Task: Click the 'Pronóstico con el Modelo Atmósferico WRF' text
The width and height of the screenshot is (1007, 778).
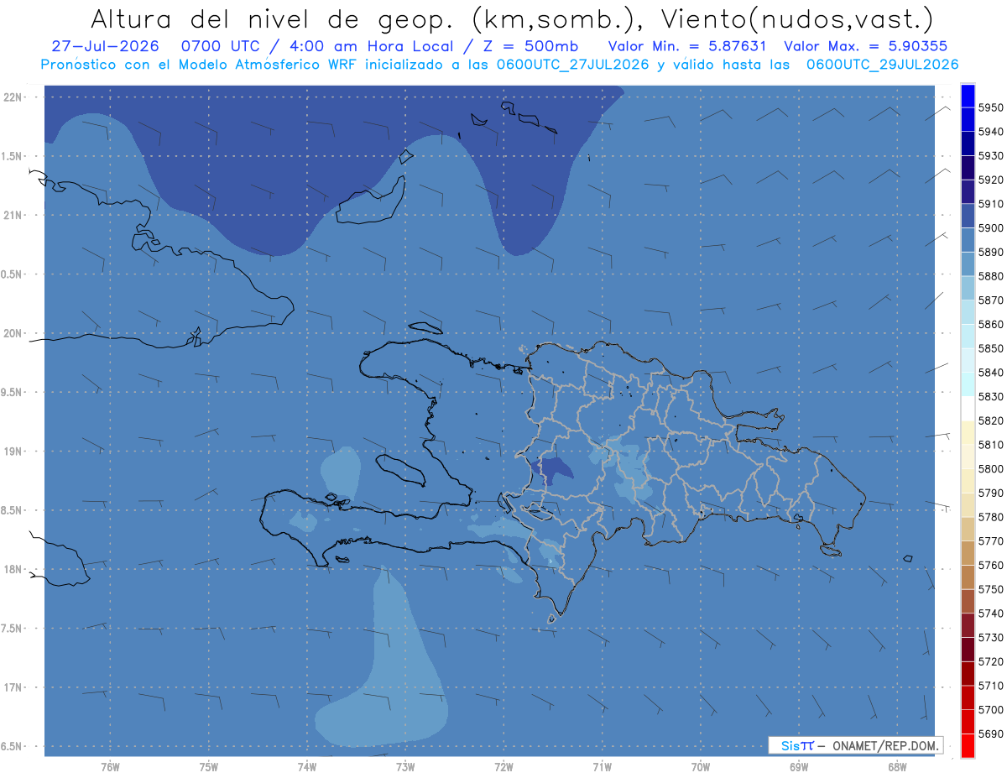Action: click(x=201, y=65)
